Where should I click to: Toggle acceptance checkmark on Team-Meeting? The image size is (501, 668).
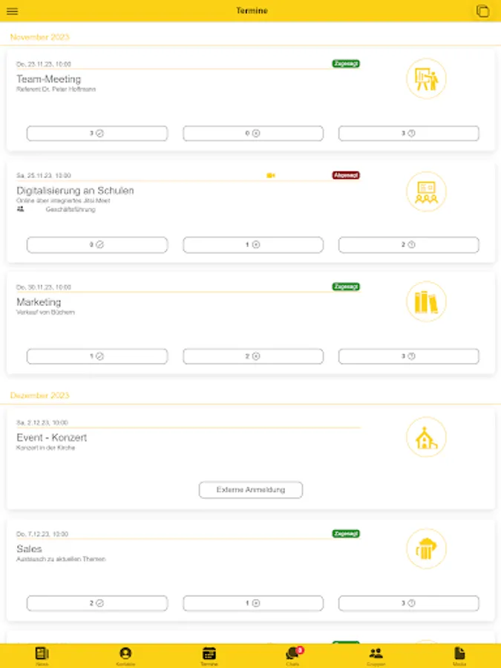(97, 134)
